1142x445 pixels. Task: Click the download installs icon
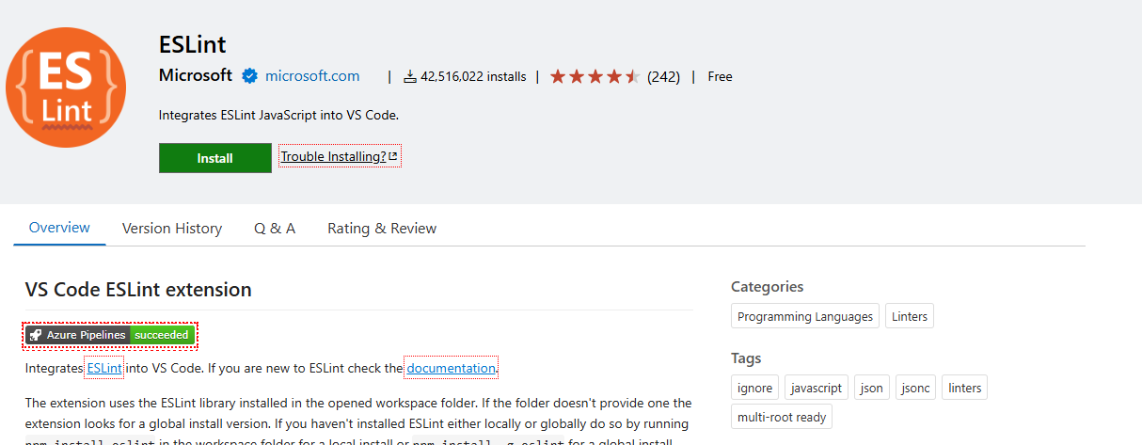[409, 76]
